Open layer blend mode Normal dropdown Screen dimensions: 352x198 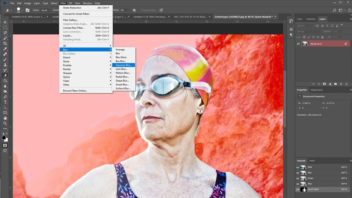click(x=309, y=32)
